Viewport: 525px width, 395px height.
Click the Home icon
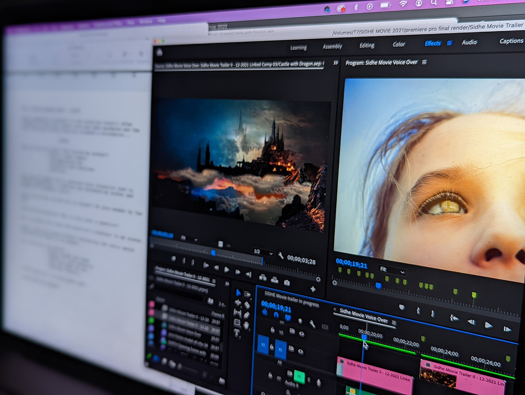pos(160,52)
